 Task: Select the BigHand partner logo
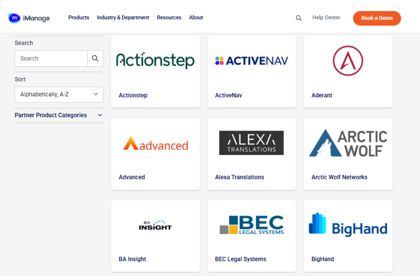[348, 225]
